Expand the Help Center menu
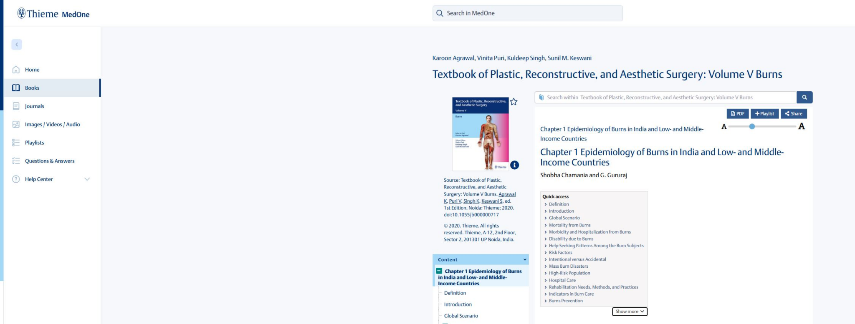855x324 pixels. (87, 179)
